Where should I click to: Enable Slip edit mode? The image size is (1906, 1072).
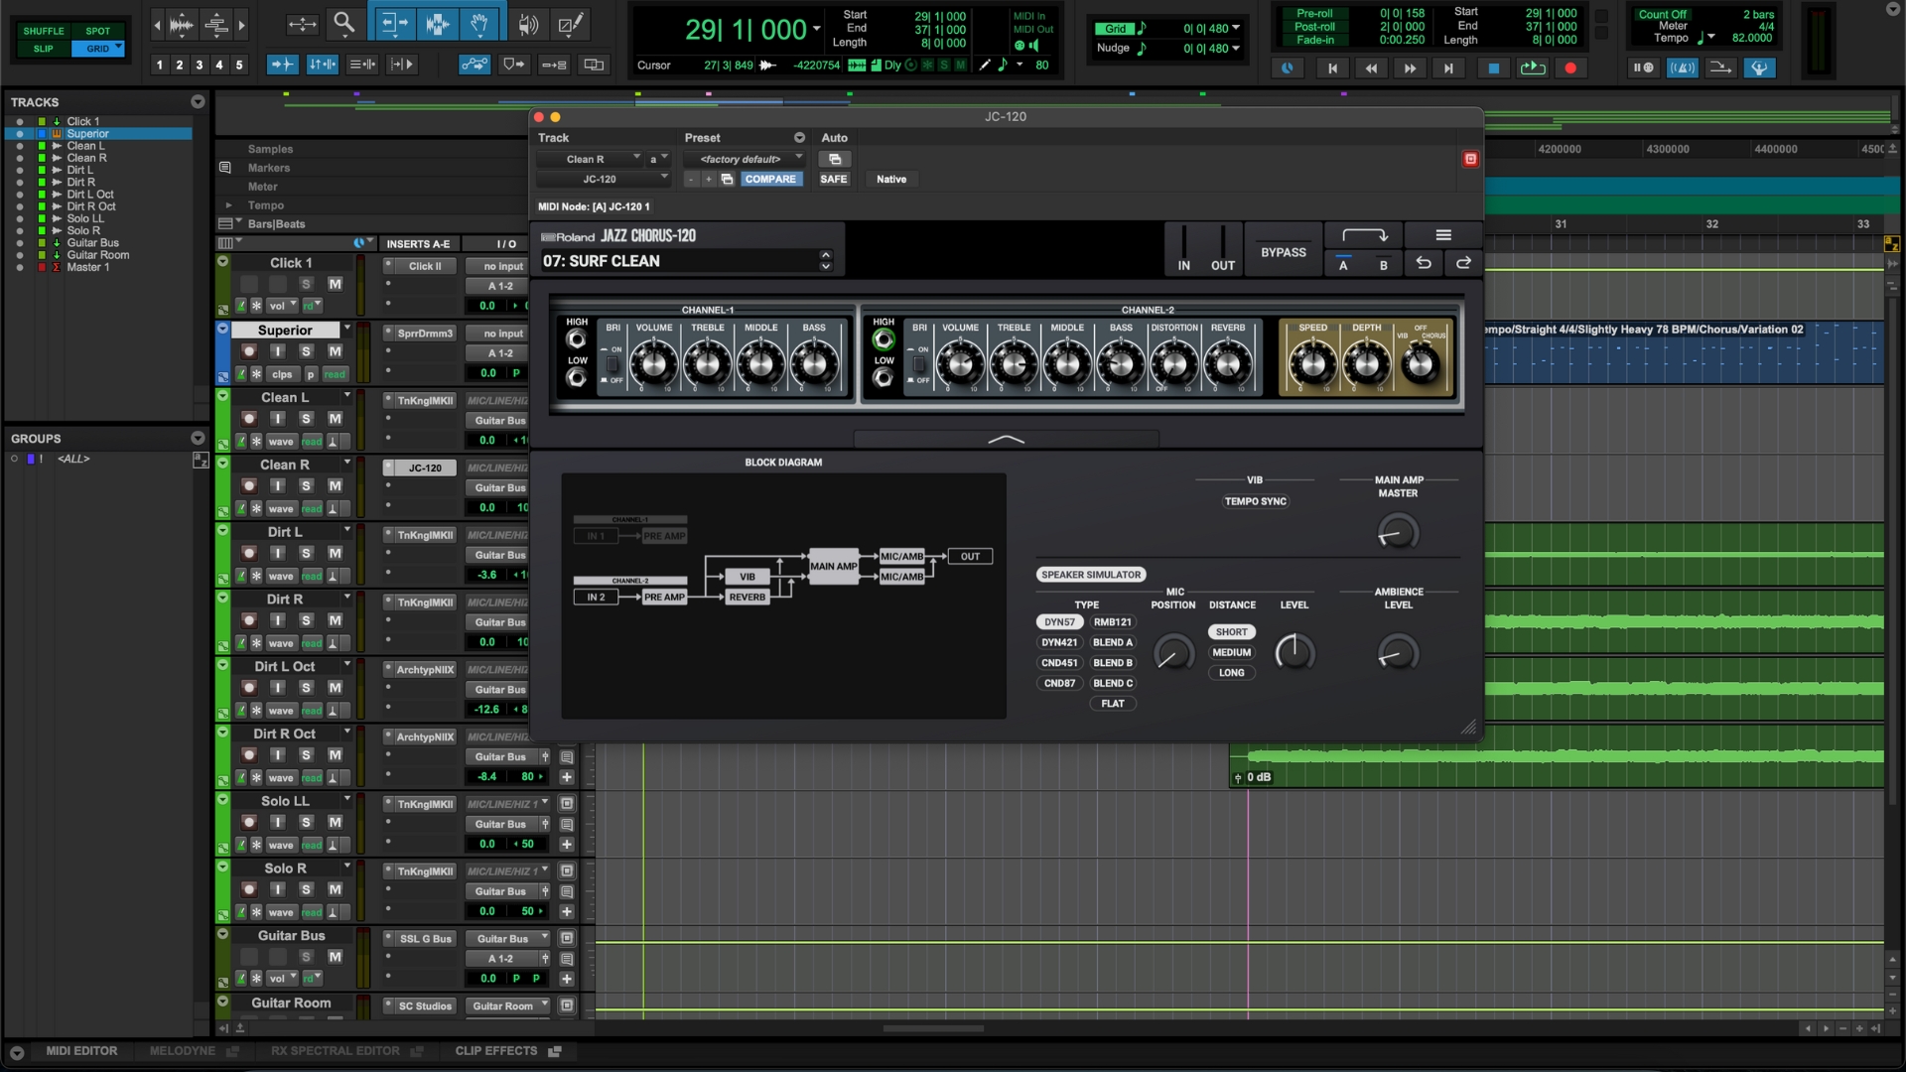click(43, 48)
